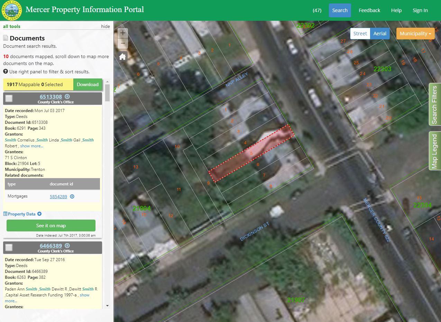Open the Map Legend side tab
Screen dimensions: 441x322
pyautogui.click(x=435, y=151)
